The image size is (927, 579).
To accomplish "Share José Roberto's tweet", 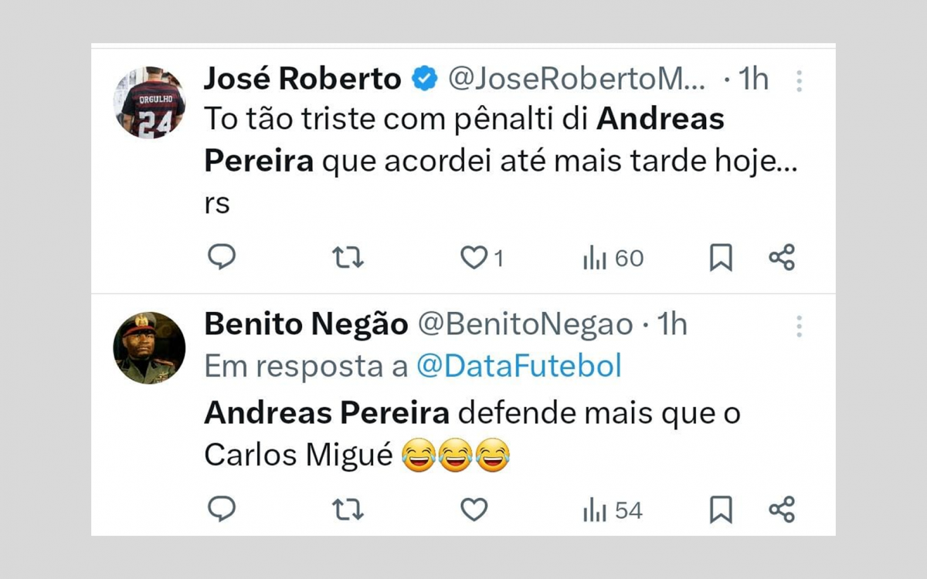I will click(x=782, y=257).
